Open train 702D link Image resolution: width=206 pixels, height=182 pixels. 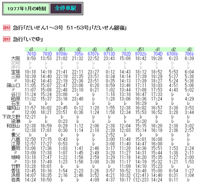coord(126,54)
